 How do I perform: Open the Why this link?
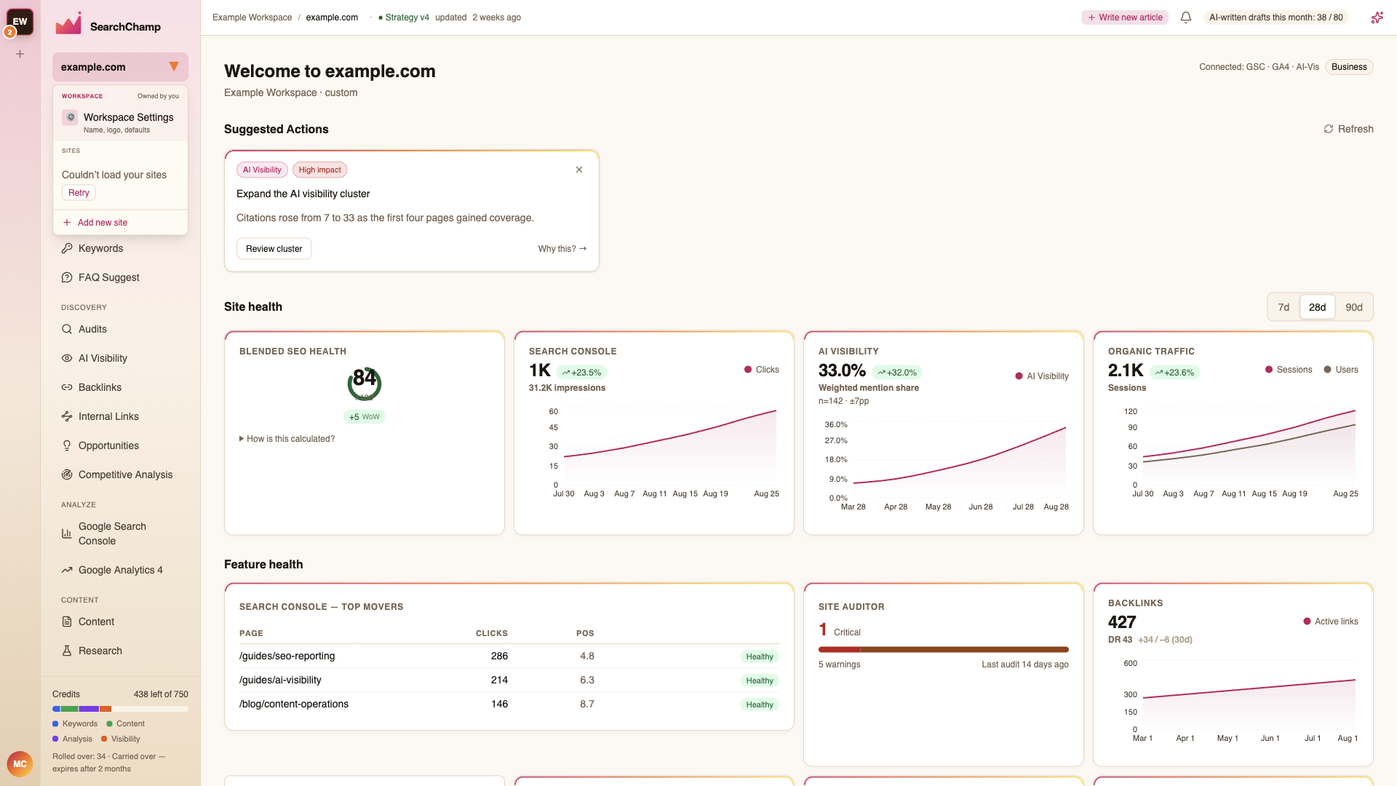(x=562, y=249)
